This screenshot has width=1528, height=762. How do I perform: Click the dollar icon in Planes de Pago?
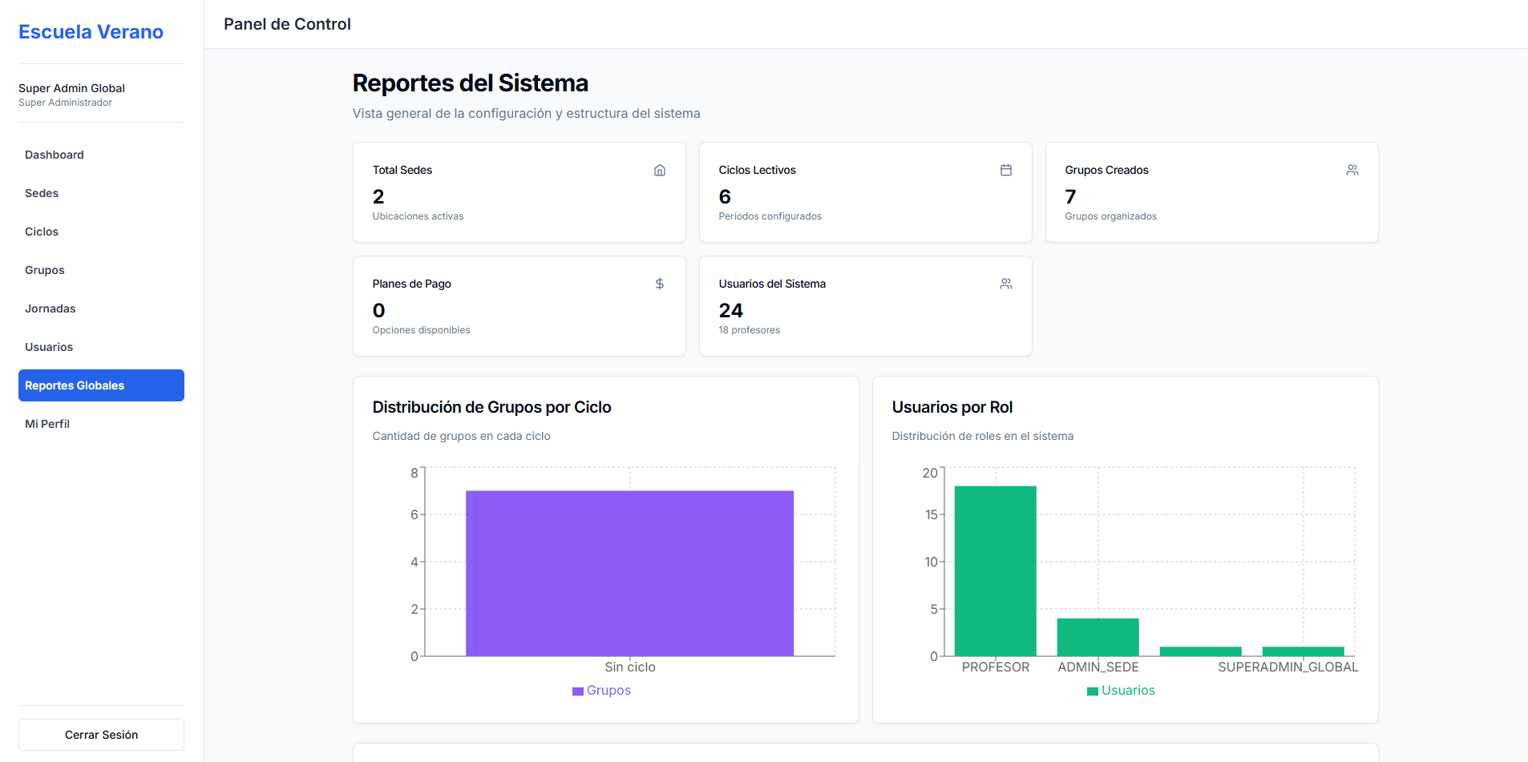[660, 284]
